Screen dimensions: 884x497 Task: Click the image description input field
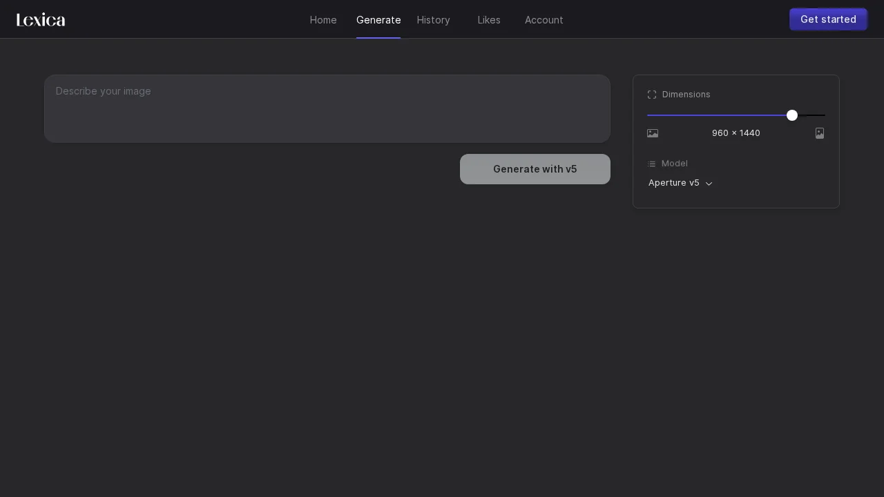click(327, 107)
